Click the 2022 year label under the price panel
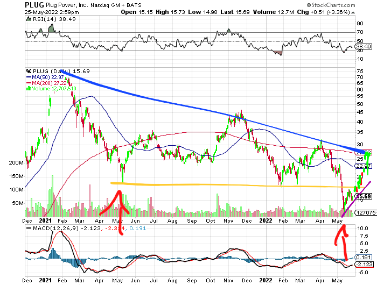This screenshot has width=377, height=285. tap(266, 220)
